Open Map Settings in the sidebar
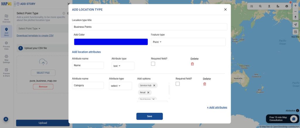Viewport: 300px width, 128px height. pyautogui.click(x=6, y=59)
